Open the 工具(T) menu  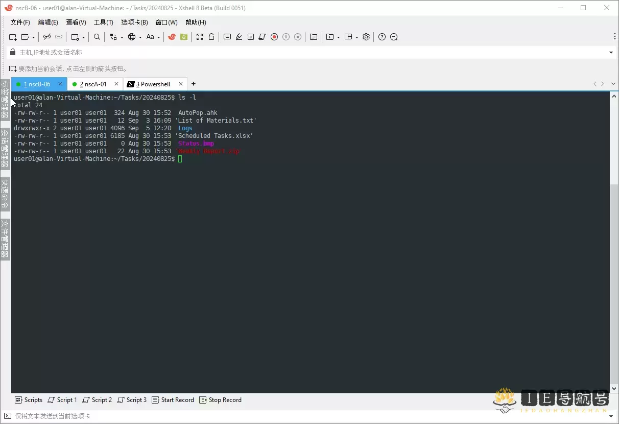coord(103,22)
